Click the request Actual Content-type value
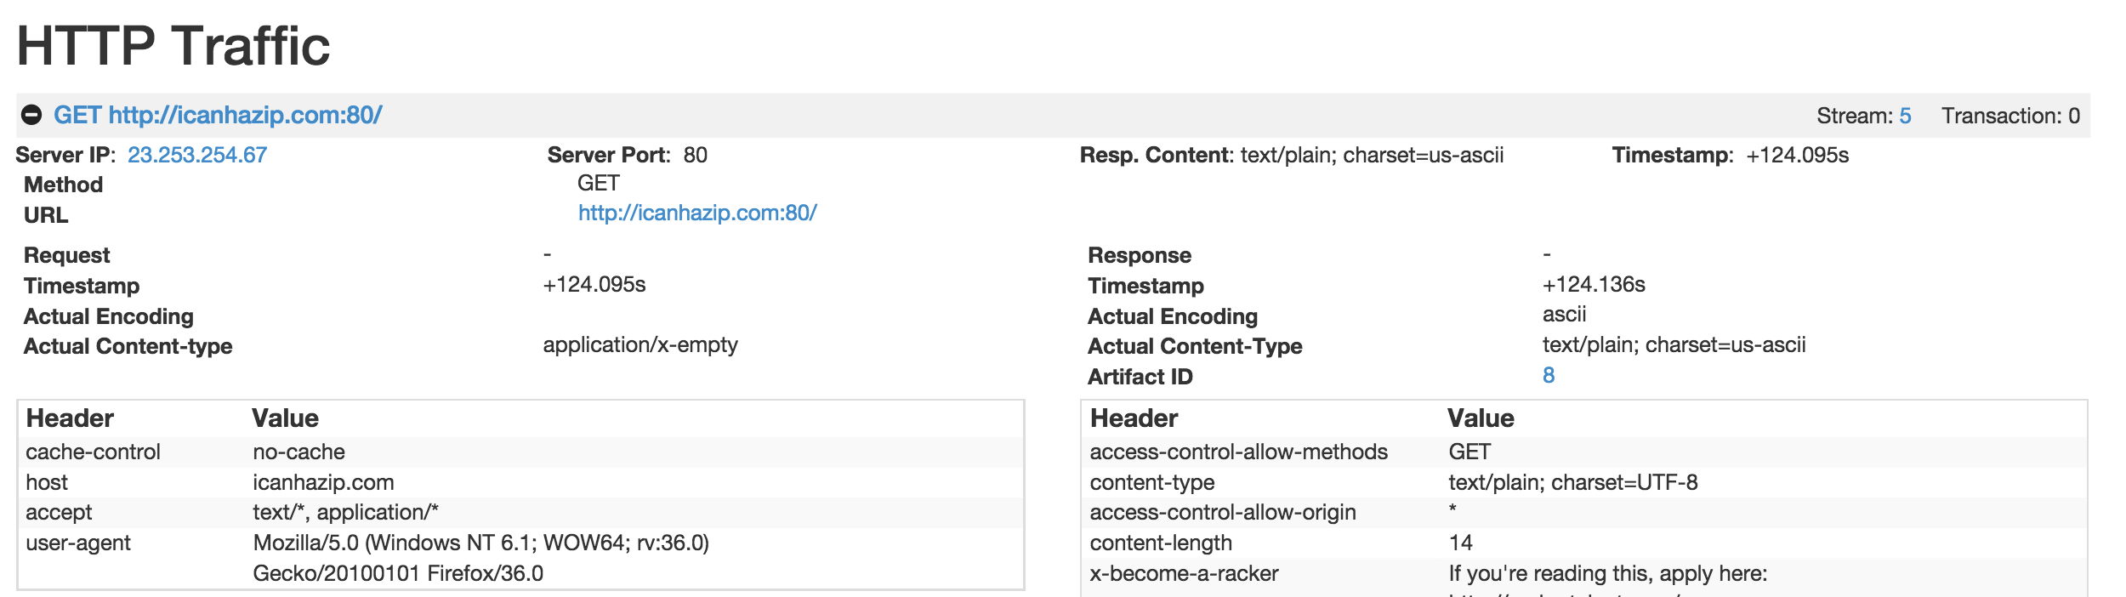 (640, 344)
